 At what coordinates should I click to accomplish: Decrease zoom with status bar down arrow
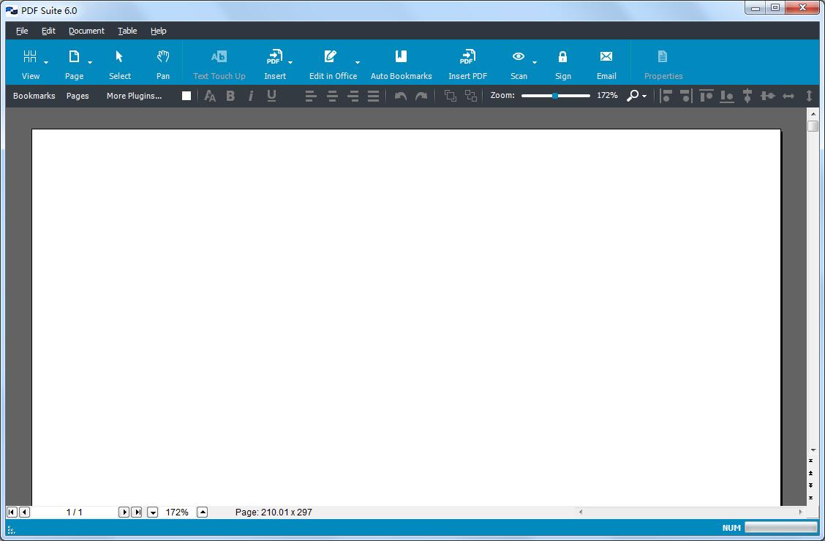coord(153,512)
